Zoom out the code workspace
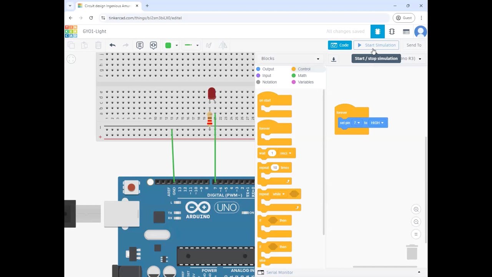Image resolution: width=492 pixels, height=277 pixels. pos(416,222)
